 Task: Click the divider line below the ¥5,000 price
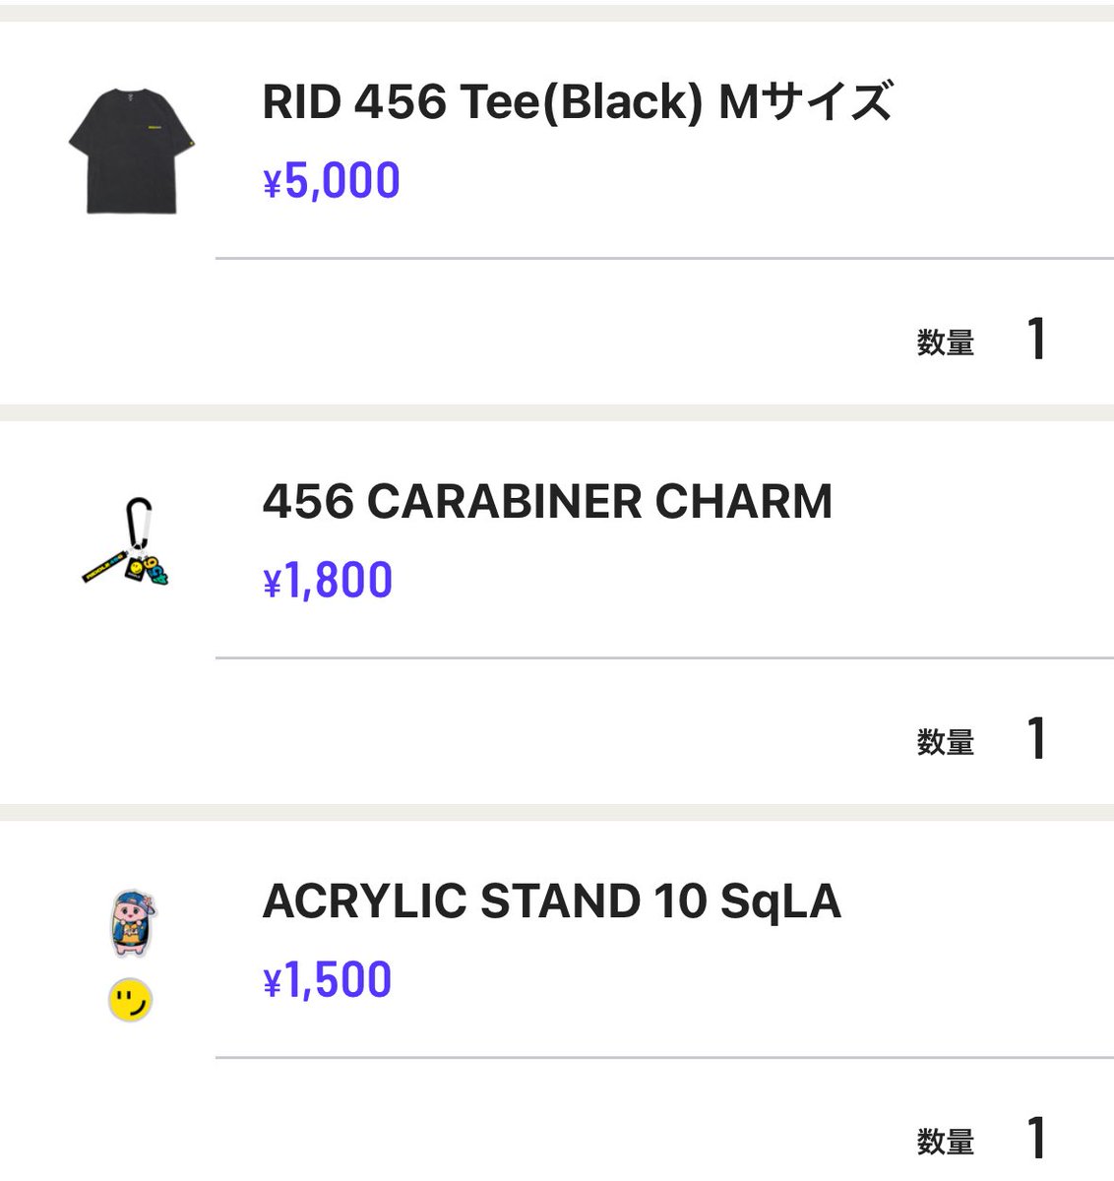[x=664, y=259]
